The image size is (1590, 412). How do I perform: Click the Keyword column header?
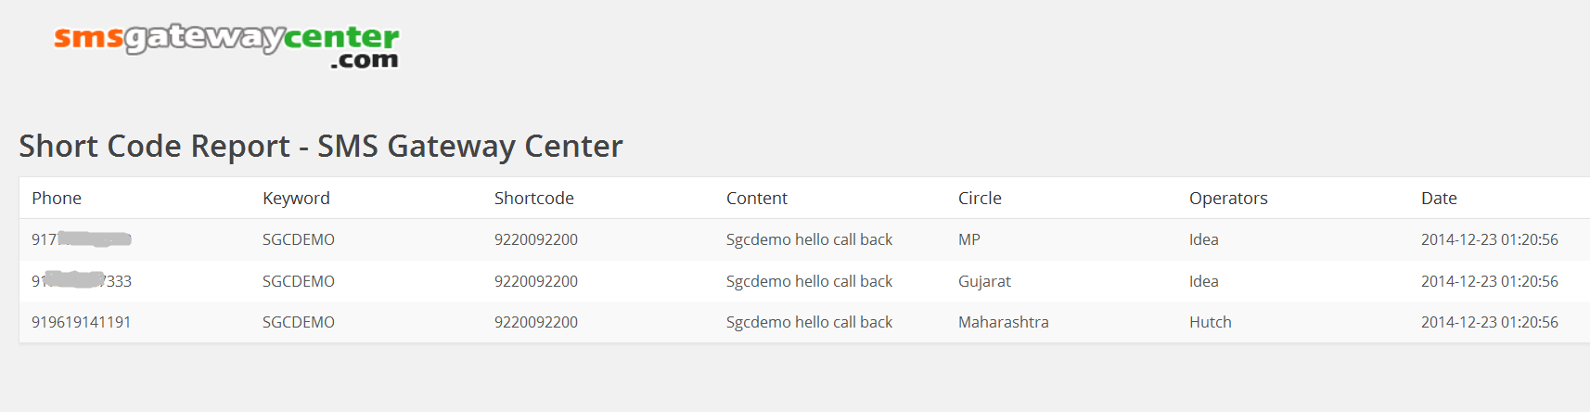click(296, 198)
